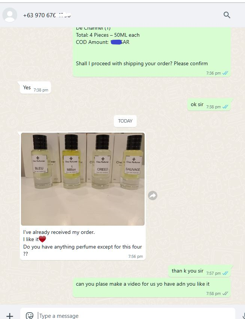The height and width of the screenshot is (319, 245).
Task: Select the than k you sir message
Action: pyautogui.click(x=200, y=271)
